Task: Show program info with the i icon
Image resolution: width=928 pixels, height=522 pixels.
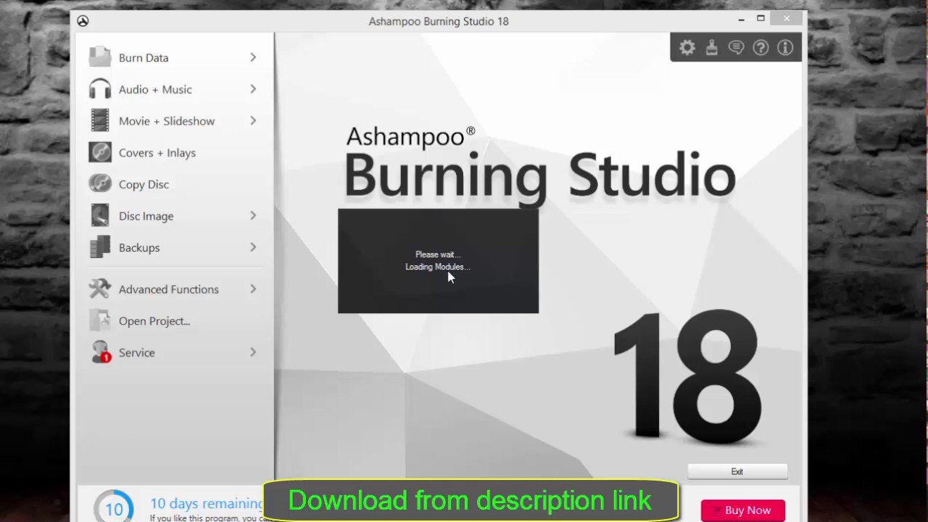Action: coord(785,48)
